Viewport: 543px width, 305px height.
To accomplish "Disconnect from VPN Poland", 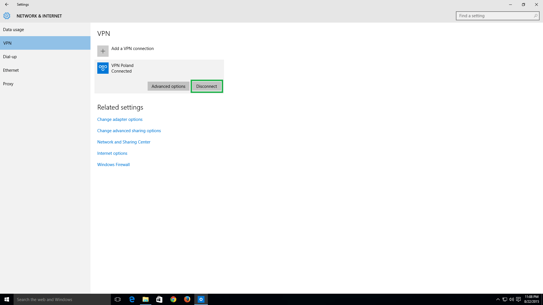I will [x=206, y=86].
